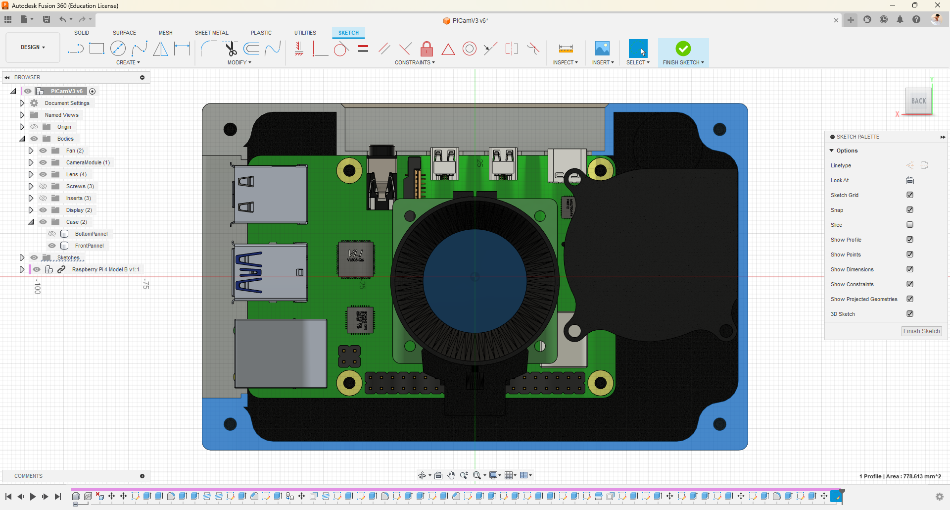Show the BottomPannel body
This screenshot has width=950, height=510.
52,234
